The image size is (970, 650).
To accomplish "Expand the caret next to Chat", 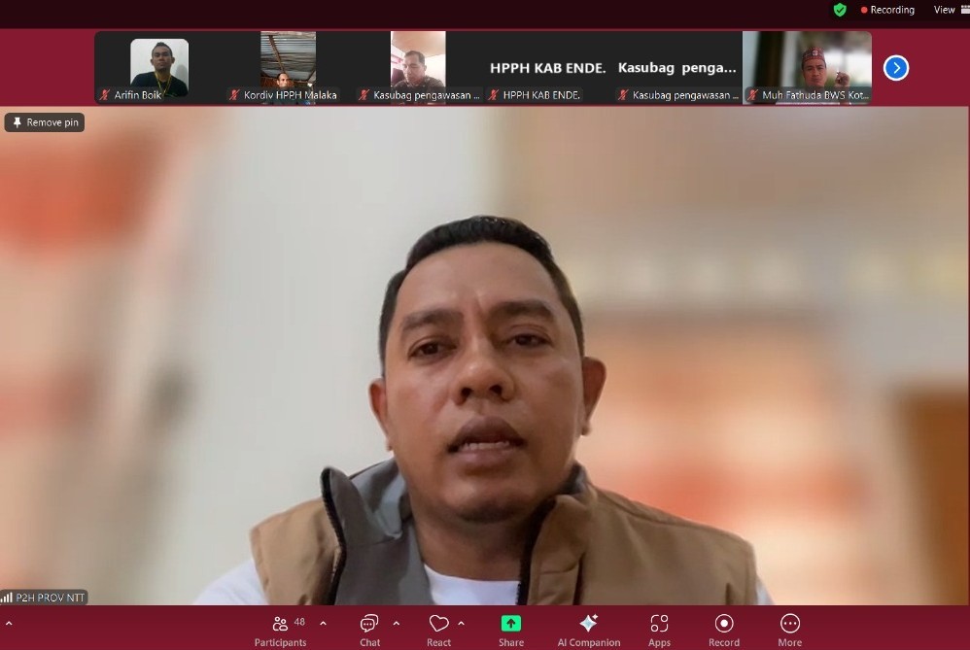I will pos(396,624).
